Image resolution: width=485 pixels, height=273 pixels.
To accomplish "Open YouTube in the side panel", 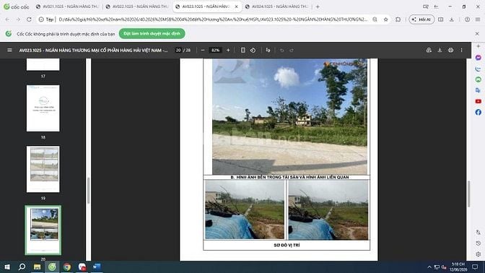I will pyautogui.click(x=479, y=101).
